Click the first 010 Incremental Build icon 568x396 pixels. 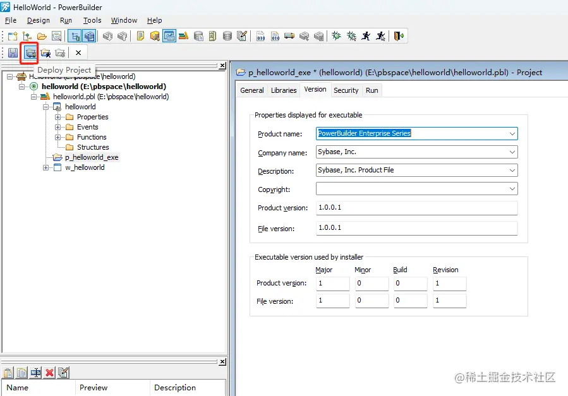point(261,36)
